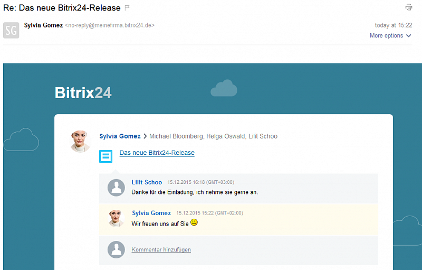The height and width of the screenshot is (270, 422).
Task: Click the print icon at top right
Action: (408, 7)
